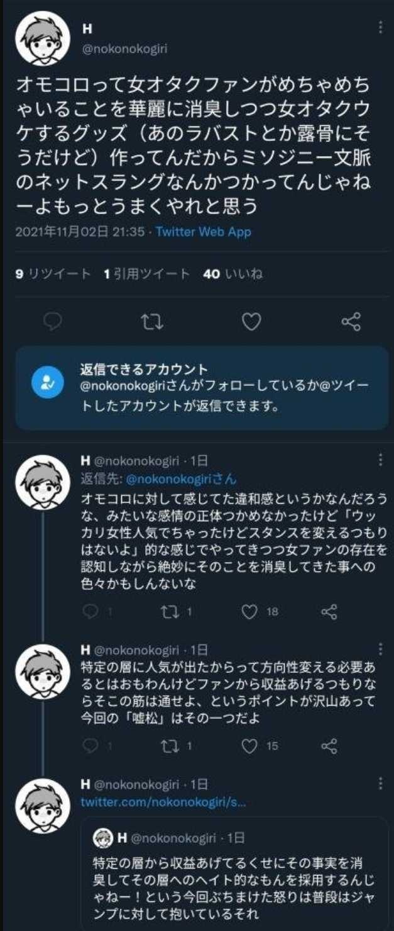Like the main tweet with the heart

point(251,322)
